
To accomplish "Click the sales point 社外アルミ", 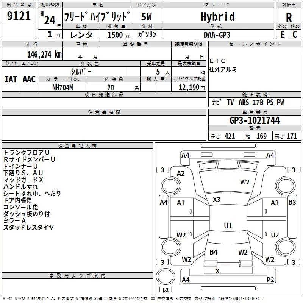I will pos(223,69).
